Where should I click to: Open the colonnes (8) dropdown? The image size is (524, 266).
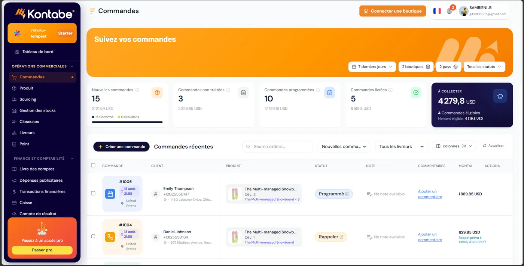(454, 146)
